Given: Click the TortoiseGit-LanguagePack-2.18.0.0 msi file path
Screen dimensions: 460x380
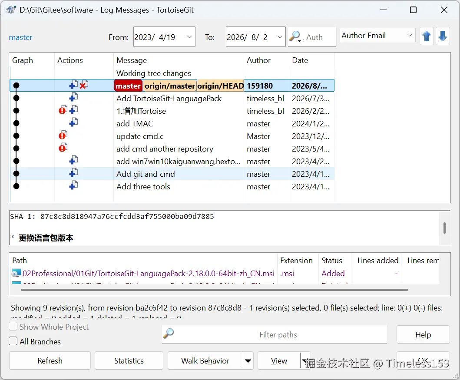Looking at the screenshot, I should (149, 273).
